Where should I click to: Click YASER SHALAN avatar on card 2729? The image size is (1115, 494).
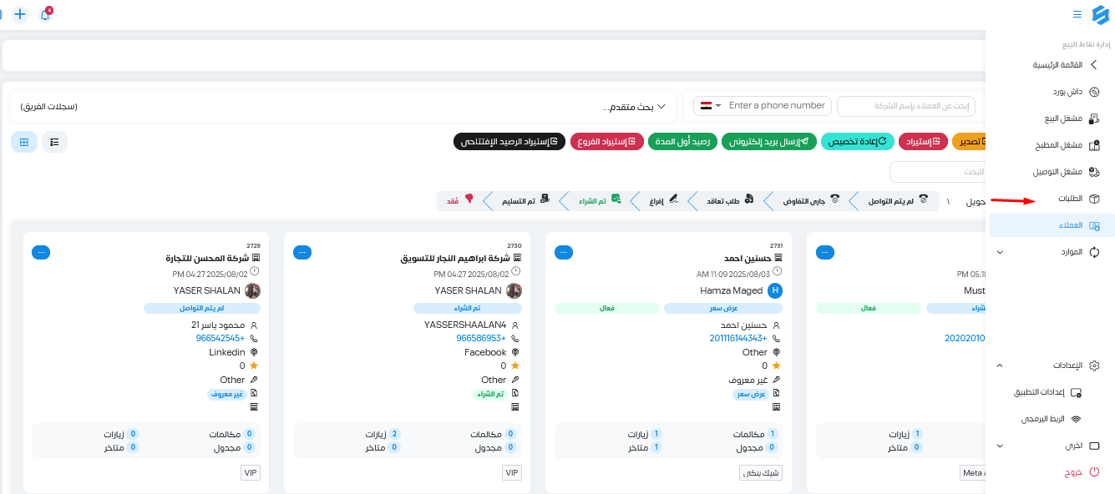252,290
